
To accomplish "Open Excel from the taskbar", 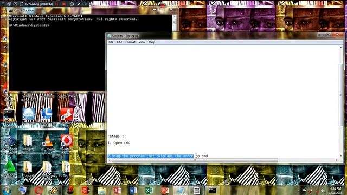I will pos(149,190).
